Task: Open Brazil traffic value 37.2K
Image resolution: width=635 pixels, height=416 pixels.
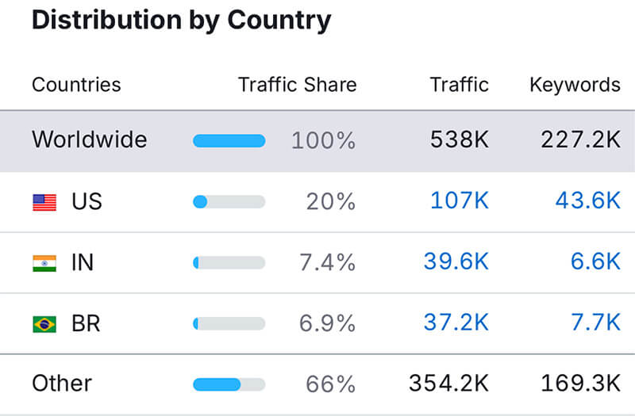Action: 456,323
